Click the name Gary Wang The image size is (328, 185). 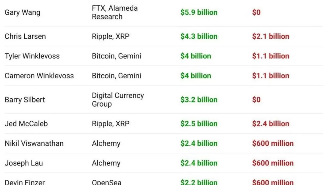[22, 13]
